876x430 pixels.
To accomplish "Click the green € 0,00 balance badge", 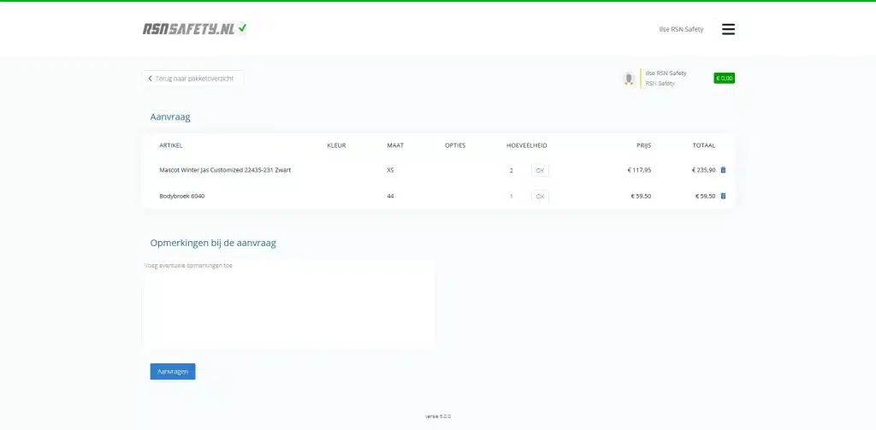I will [x=724, y=78].
